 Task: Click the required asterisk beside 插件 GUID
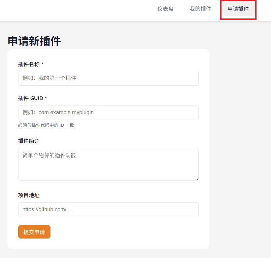coord(46,98)
